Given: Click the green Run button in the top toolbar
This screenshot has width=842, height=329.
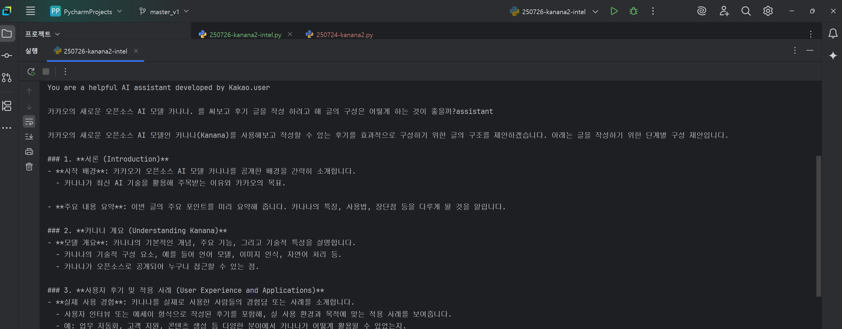Looking at the screenshot, I should [x=614, y=11].
